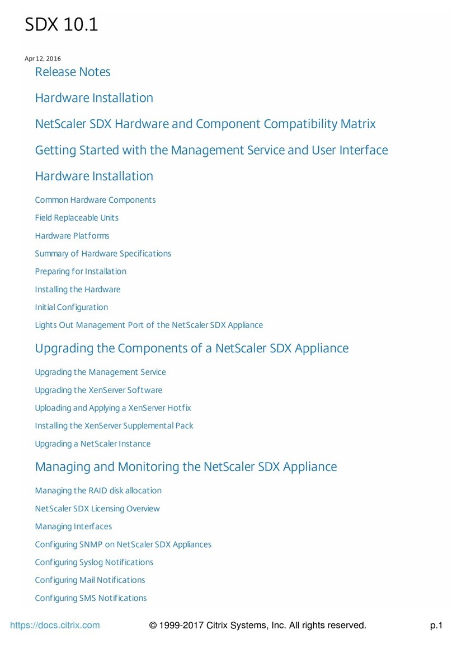Click the Apr 12, 2016 date text
The width and height of the screenshot is (452, 648).
(x=43, y=59)
